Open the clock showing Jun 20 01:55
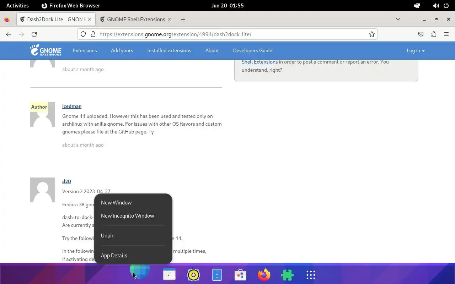The height and width of the screenshot is (284, 455). (227, 6)
